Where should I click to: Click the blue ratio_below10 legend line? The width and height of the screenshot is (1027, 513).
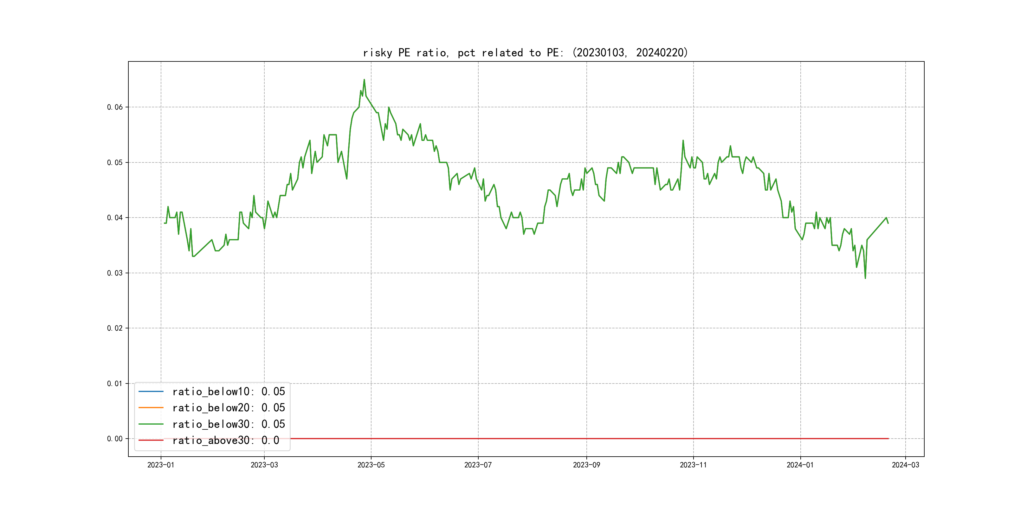coord(151,391)
